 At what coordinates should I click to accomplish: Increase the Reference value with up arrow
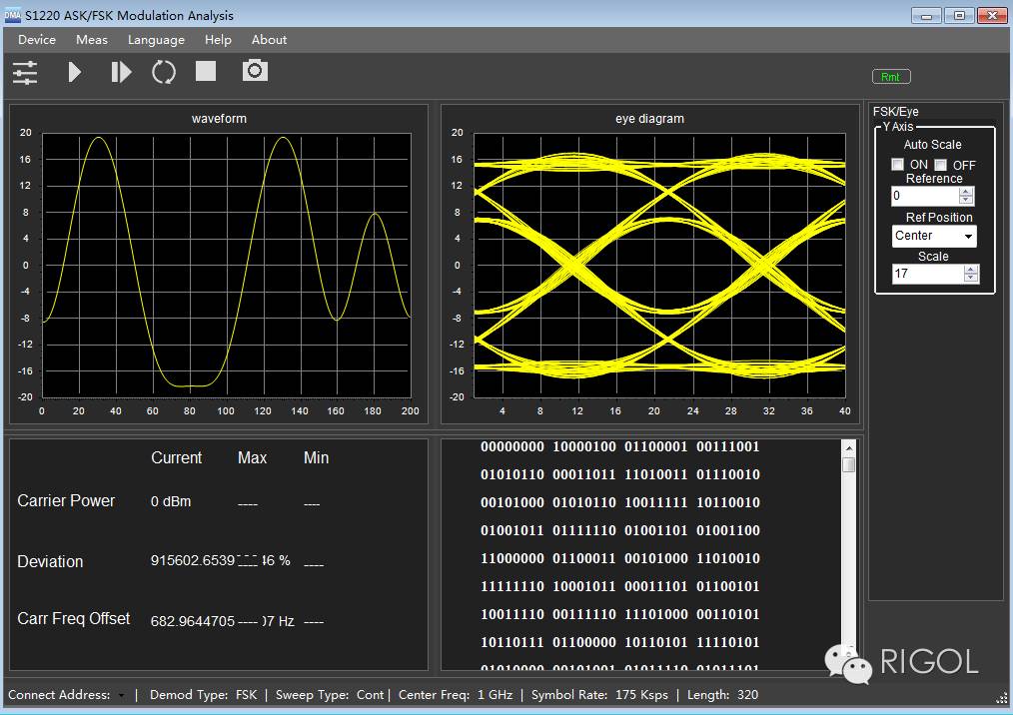click(x=966, y=192)
